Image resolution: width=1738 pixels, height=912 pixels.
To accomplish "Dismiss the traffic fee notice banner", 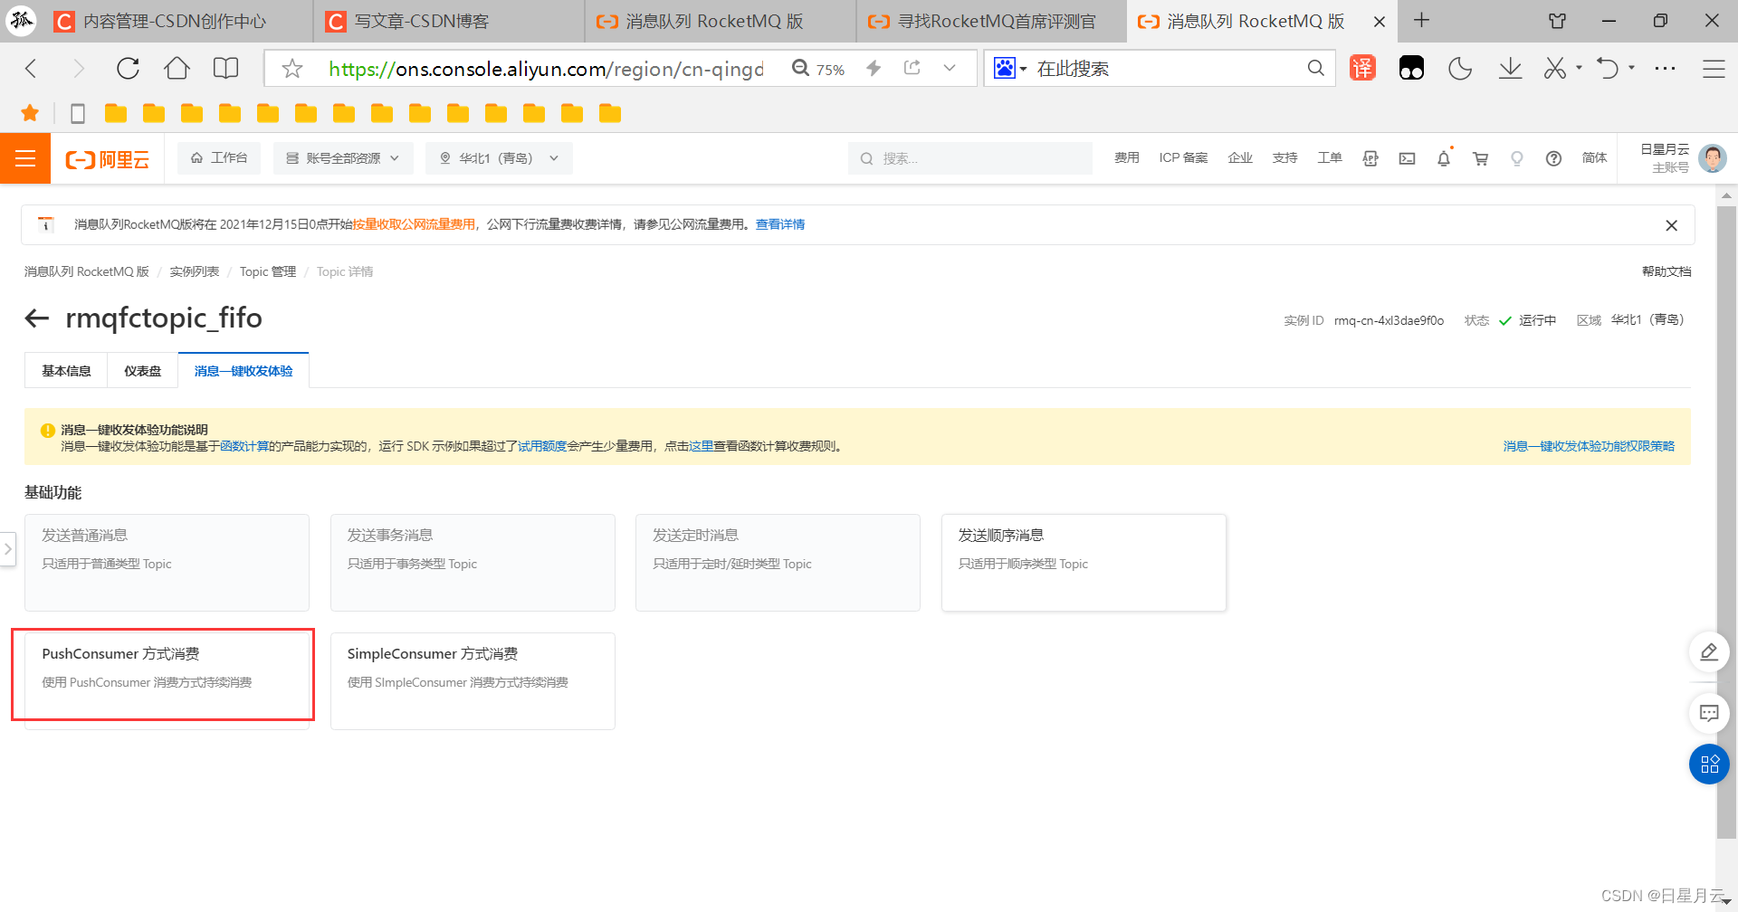I will point(1671,225).
